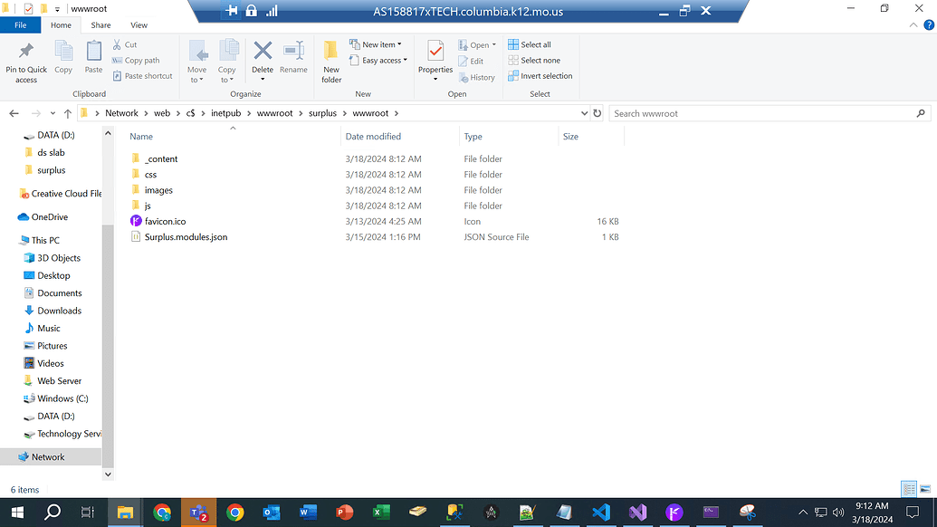Click navigation pane scroll down arrow
The height and width of the screenshot is (527, 937).
(x=108, y=474)
